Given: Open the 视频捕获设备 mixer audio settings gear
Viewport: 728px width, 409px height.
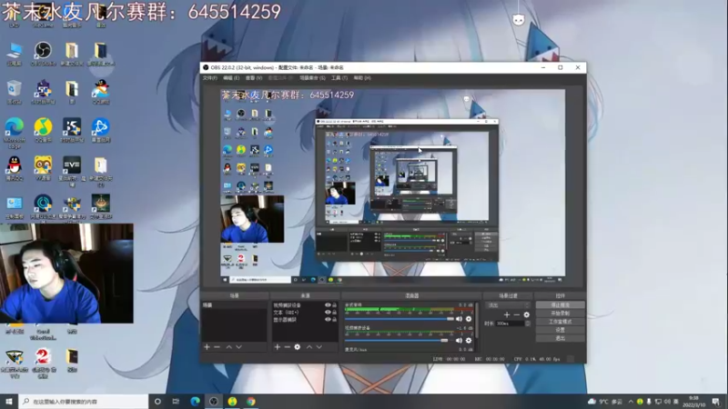Looking at the screenshot, I should [469, 340].
